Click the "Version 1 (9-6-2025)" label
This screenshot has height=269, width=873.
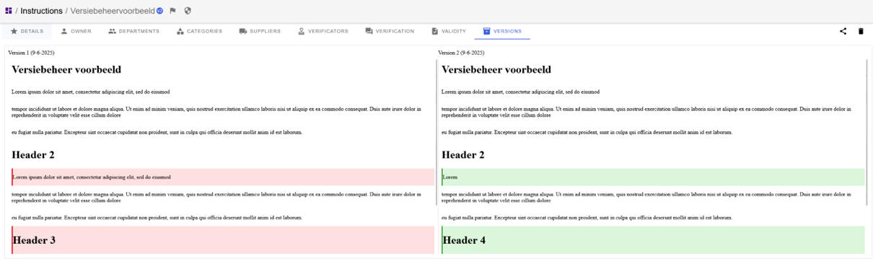31,53
